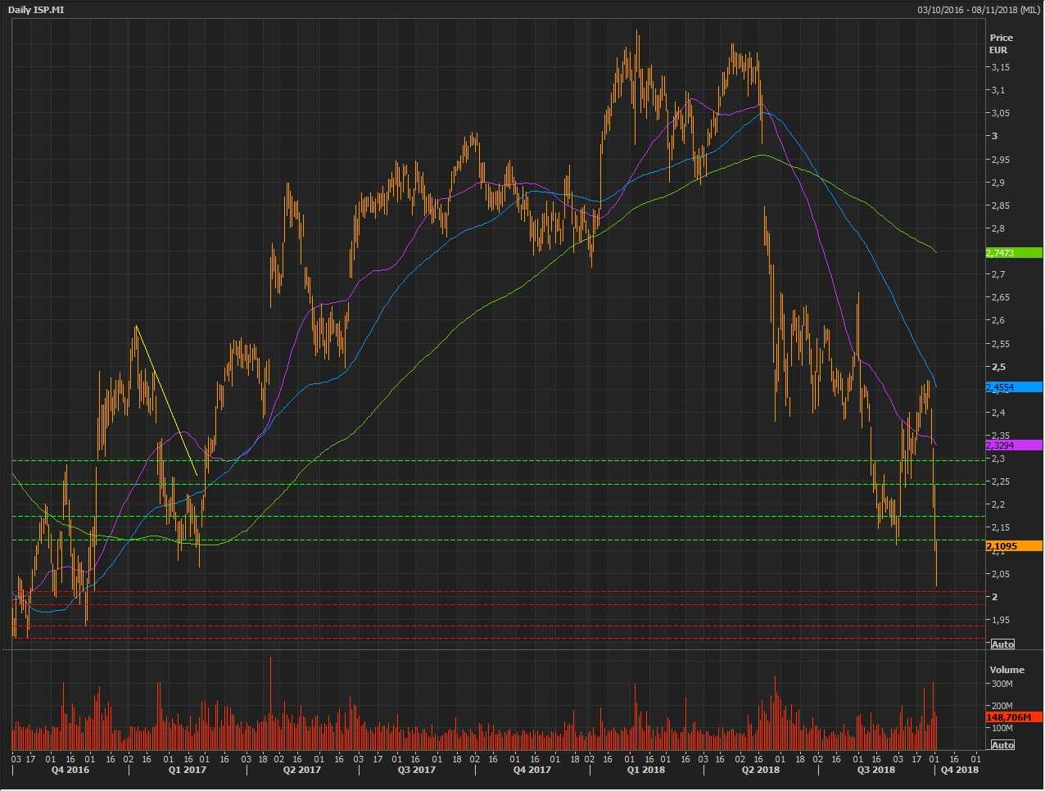
Task: Click the orange last price label 2,1095
Action: [x=1014, y=546]
